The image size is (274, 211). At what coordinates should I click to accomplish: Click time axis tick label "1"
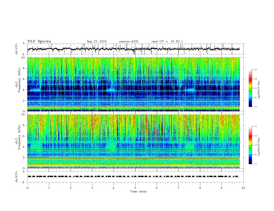coord(49,188)
